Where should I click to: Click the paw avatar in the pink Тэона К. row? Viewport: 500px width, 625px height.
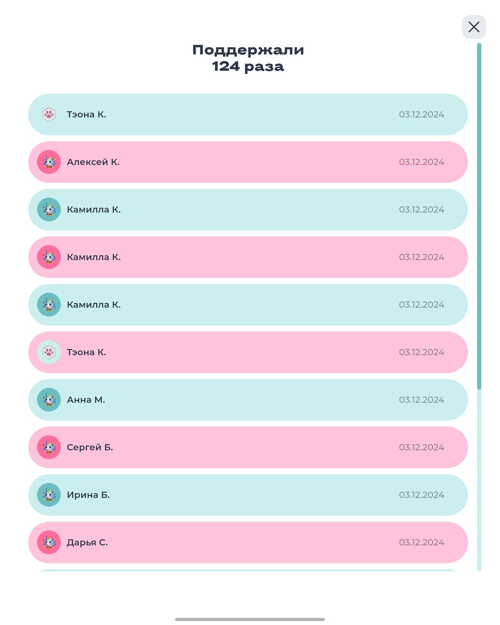click(x=48, y=352)
